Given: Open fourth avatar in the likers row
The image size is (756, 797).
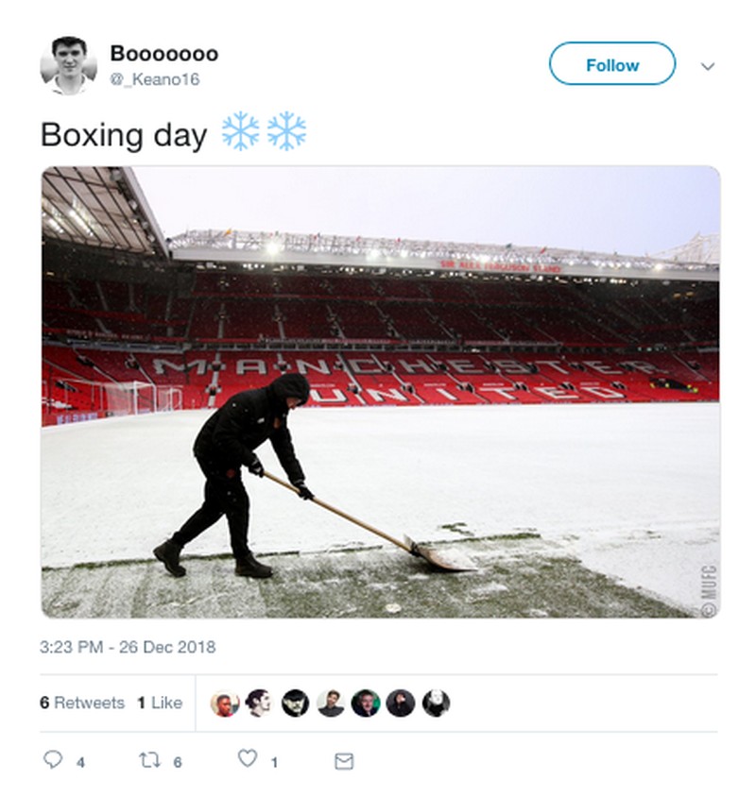Looking at the screenshot, I should (330, 703).
